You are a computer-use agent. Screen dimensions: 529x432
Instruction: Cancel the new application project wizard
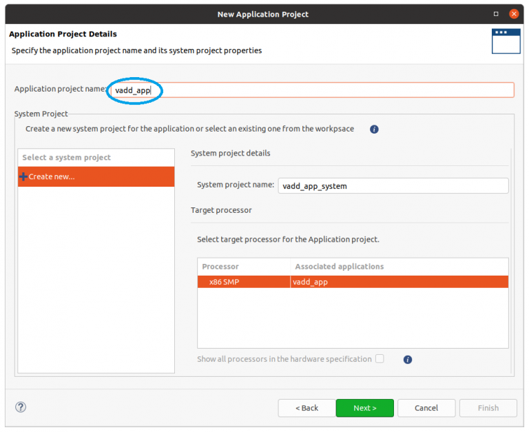point(426,408)
